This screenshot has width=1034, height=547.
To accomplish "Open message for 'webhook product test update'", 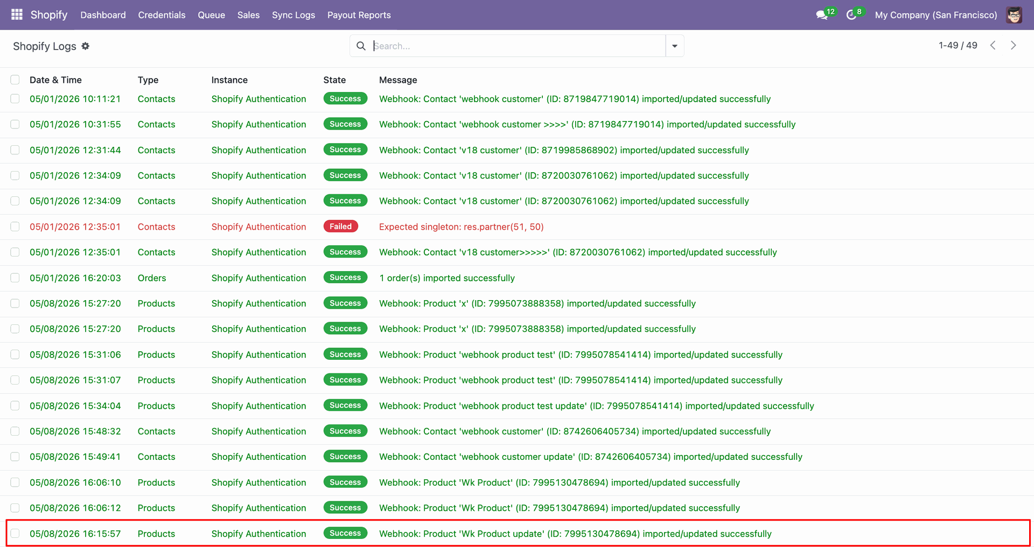I will tap(597, 406).
